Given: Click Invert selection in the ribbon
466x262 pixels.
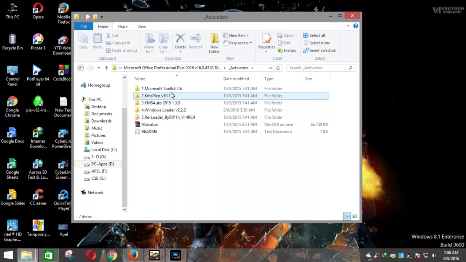Looking at the screenshot, I should tap(320, 51).
